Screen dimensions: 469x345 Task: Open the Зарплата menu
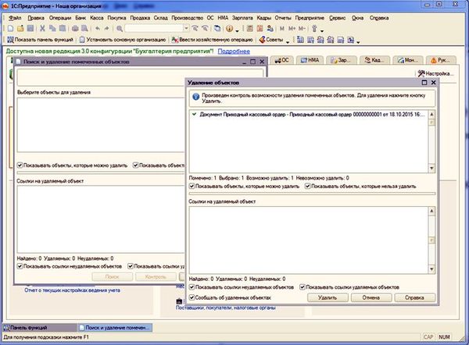pos(242,18)
